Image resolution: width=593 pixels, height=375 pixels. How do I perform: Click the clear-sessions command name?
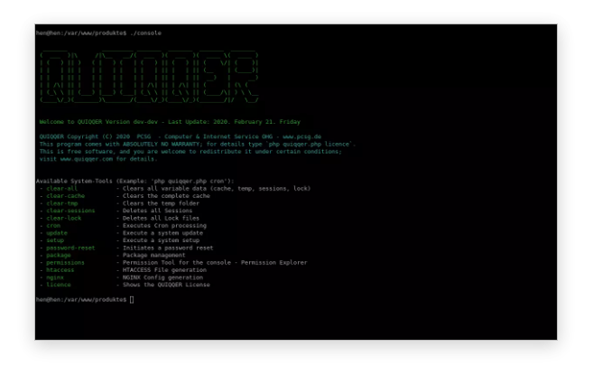click(x=69, y=211)
